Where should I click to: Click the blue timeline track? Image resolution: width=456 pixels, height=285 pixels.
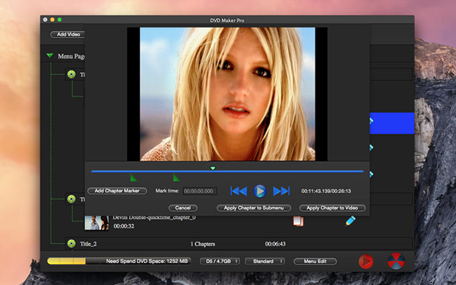coord(227,171)
